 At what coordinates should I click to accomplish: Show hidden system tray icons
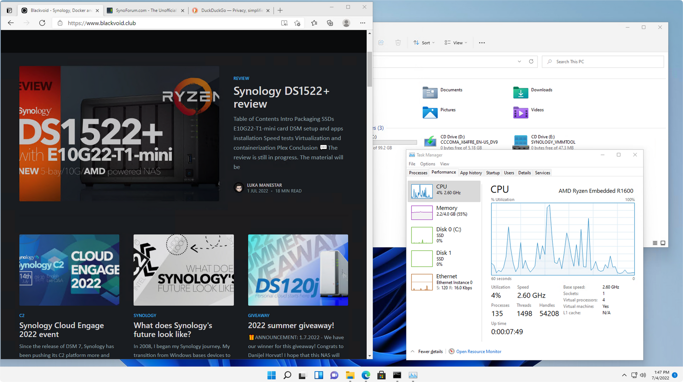[x=624, y=375]
